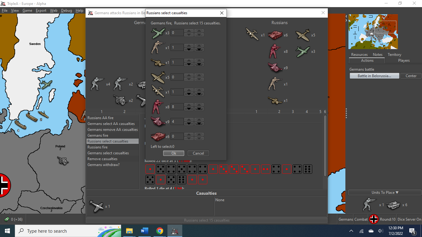The image size is (422, 237).
Task: Click the Center button
Action: tap(411, 76)
